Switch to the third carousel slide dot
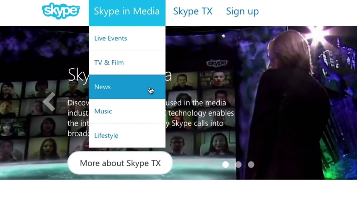This screenshot has height=201, width=357. pos(251,165)
